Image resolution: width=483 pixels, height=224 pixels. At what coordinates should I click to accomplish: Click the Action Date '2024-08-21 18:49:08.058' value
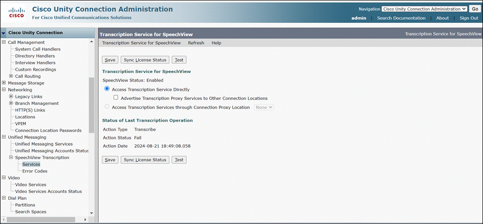click(162, 146)
